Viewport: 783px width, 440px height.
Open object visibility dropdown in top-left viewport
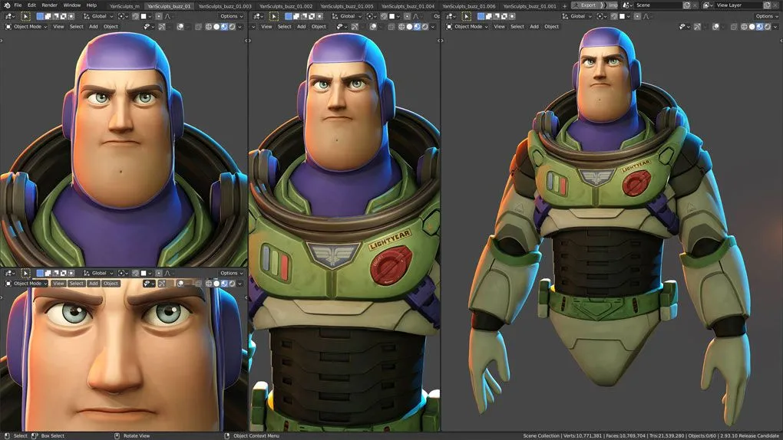pyautogui.click(x=150, y=26)
